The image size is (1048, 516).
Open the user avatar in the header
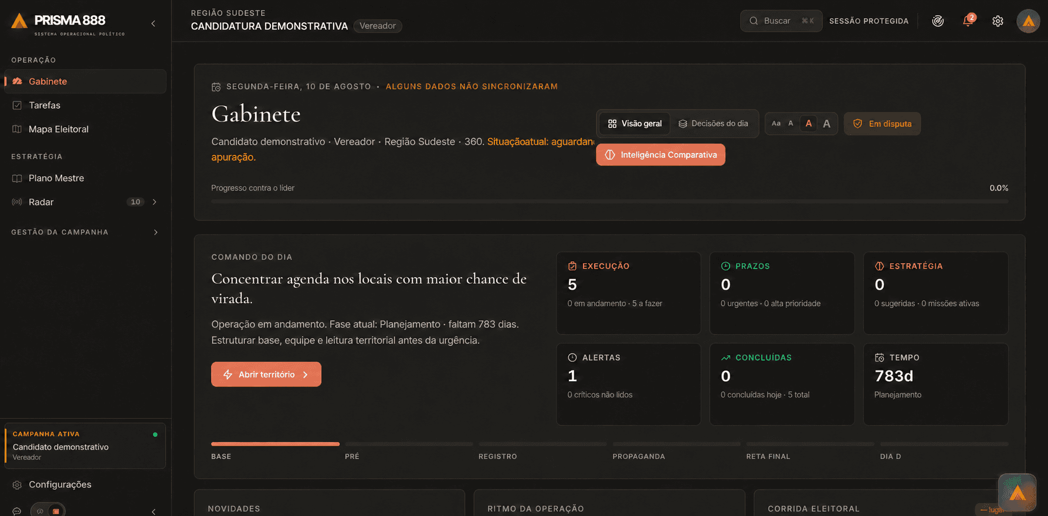pos(1028,21)
